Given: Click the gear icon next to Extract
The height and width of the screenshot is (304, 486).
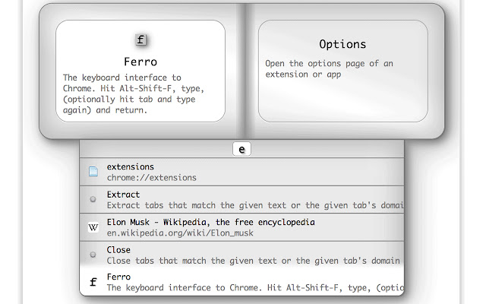Looking at the screenshot, I should (x=93, y=199).
